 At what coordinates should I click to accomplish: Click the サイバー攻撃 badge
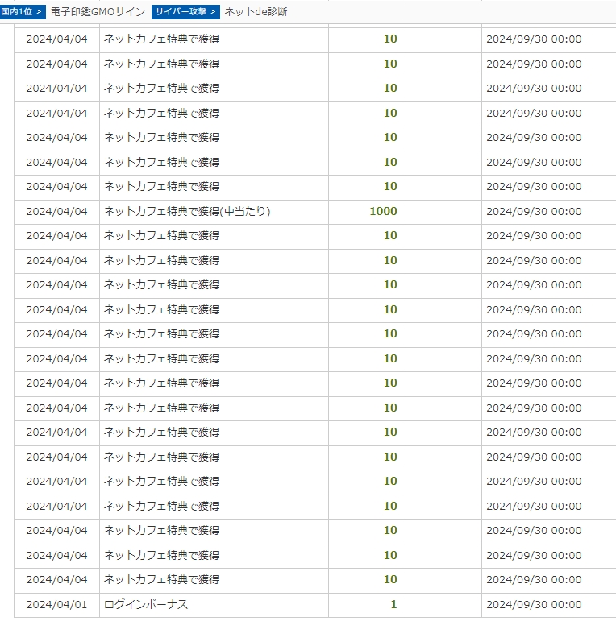(x=185, y=12)
